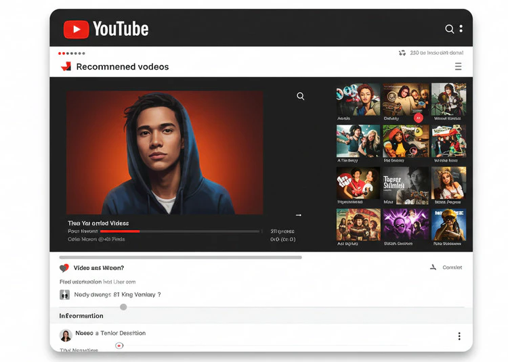Click the horizontal scrollbar under the video panel
Screen dimensions: 508x362
(x=180, y=257)
